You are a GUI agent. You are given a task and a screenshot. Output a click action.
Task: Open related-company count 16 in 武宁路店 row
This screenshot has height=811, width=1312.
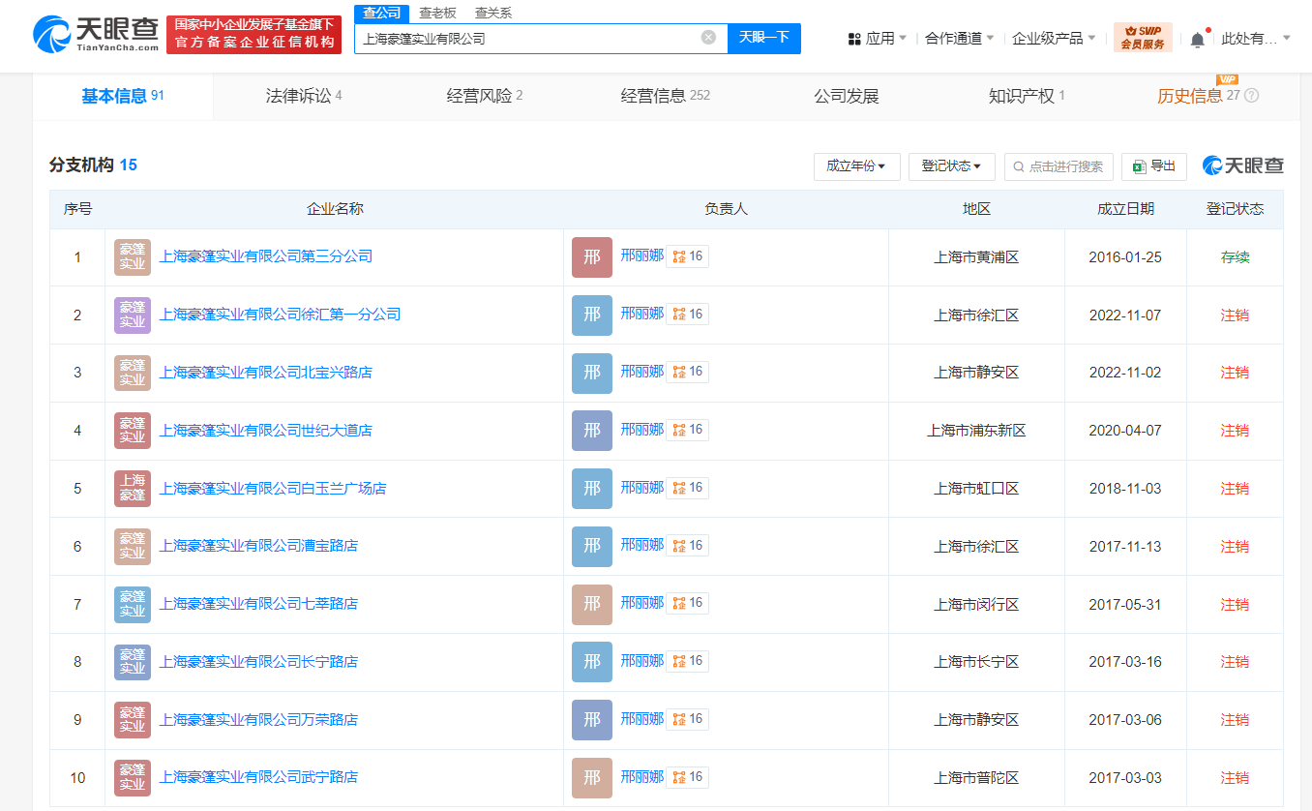coord(688,777)
